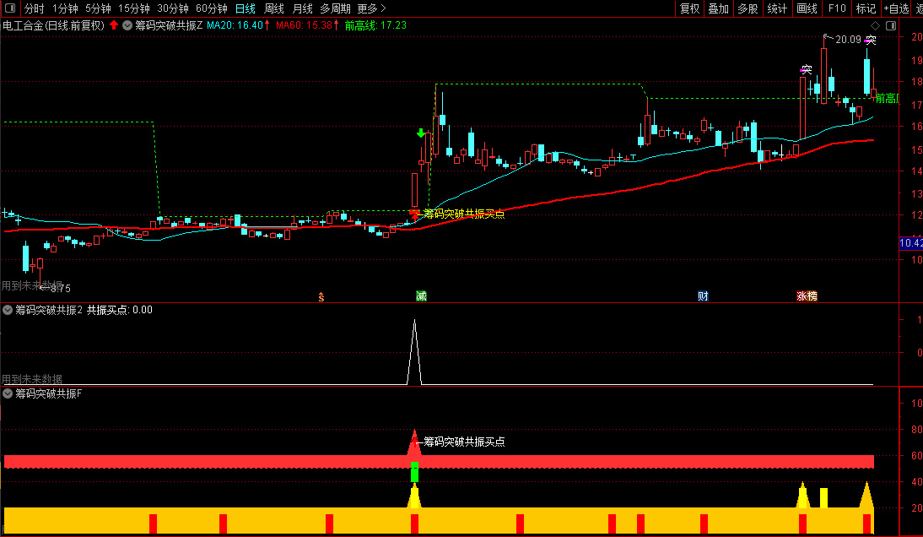Expand the 更多 periods menu

point(371,8)
